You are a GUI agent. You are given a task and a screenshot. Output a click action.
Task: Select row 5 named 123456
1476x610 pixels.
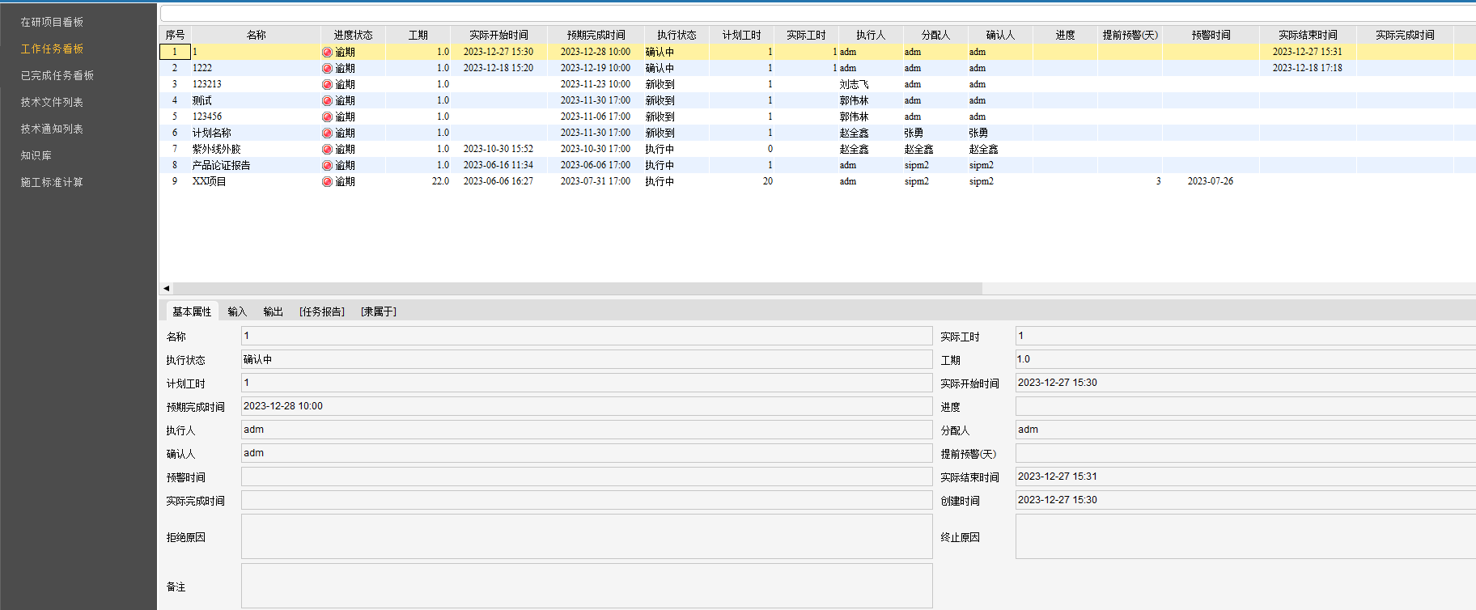[207, 116]
